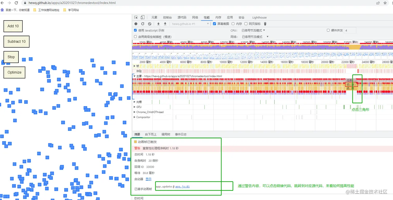Open the 学习网站 bookmark folder
393x200 pixels.
(71, 10)
